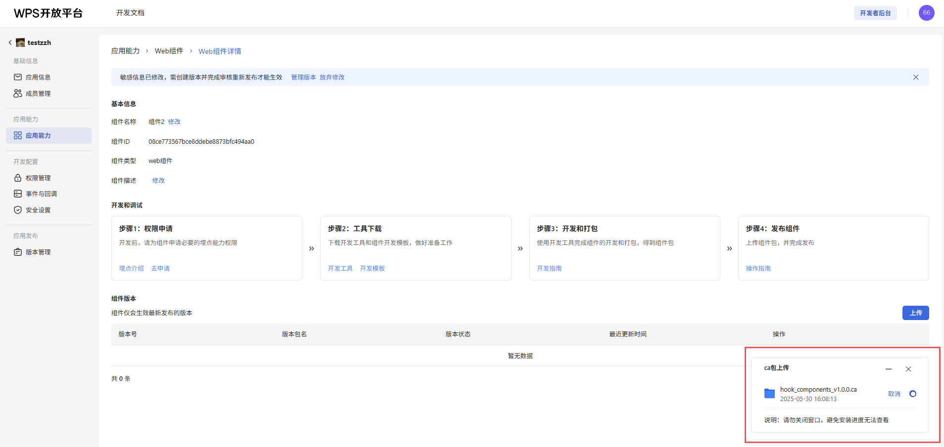Screen dimensions: 944x447
Task: Click the 管理版本 link in the notice banner
Action: point(303,77)
